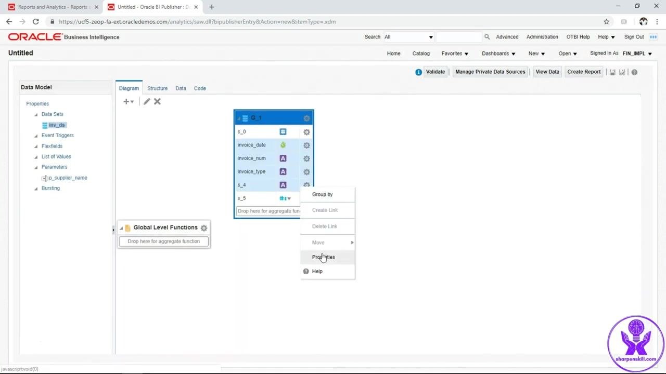Click the View Data button
Screen dimensions: 666x374
(547, 72)
